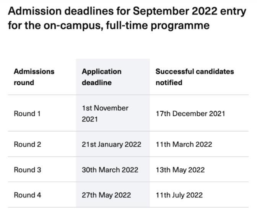Click the Round 4 row label
Image resolution: width=257 pixels, height=210 pixels.
[28, 195]
